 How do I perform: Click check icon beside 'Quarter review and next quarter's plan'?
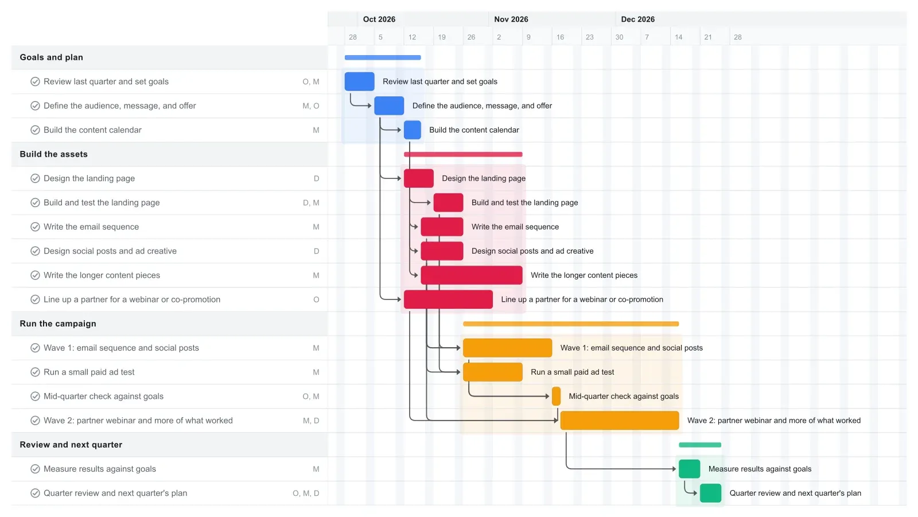point(35,493)
